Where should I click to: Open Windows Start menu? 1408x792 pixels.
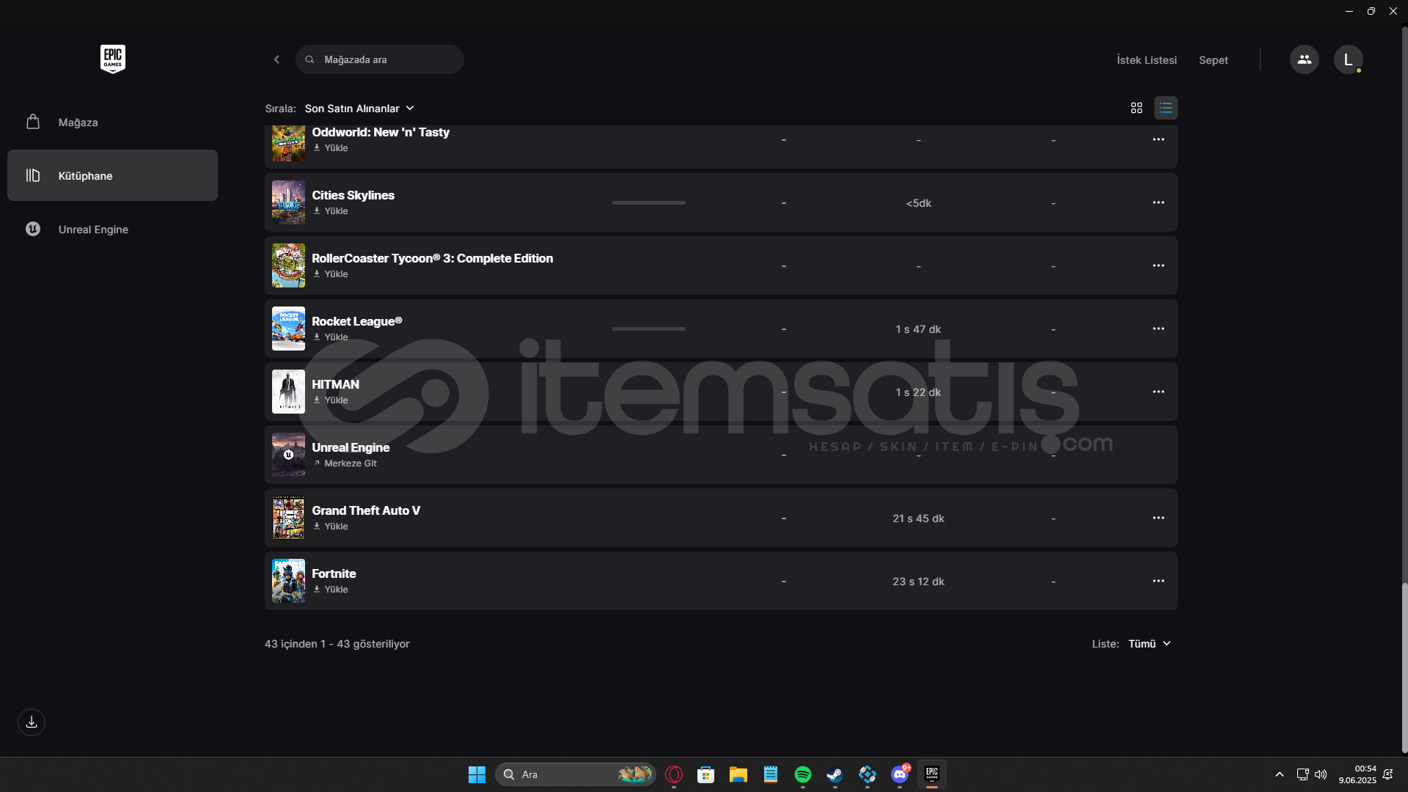(477, 774)
